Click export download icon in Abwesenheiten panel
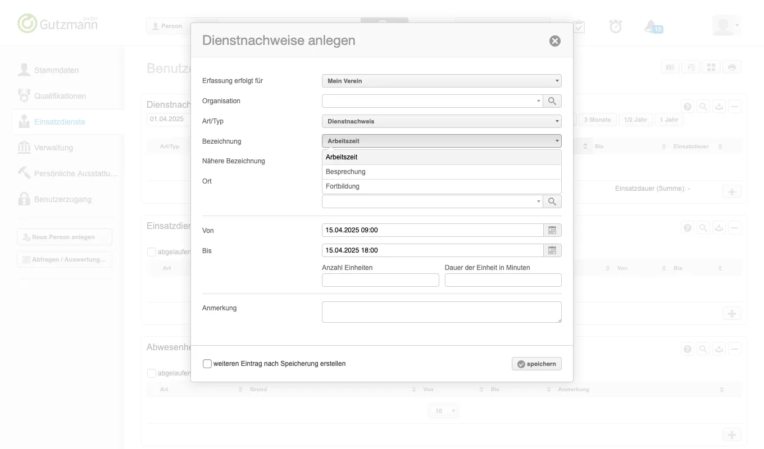764x449 pixels. pyautogui.click(x=719, y=349)
